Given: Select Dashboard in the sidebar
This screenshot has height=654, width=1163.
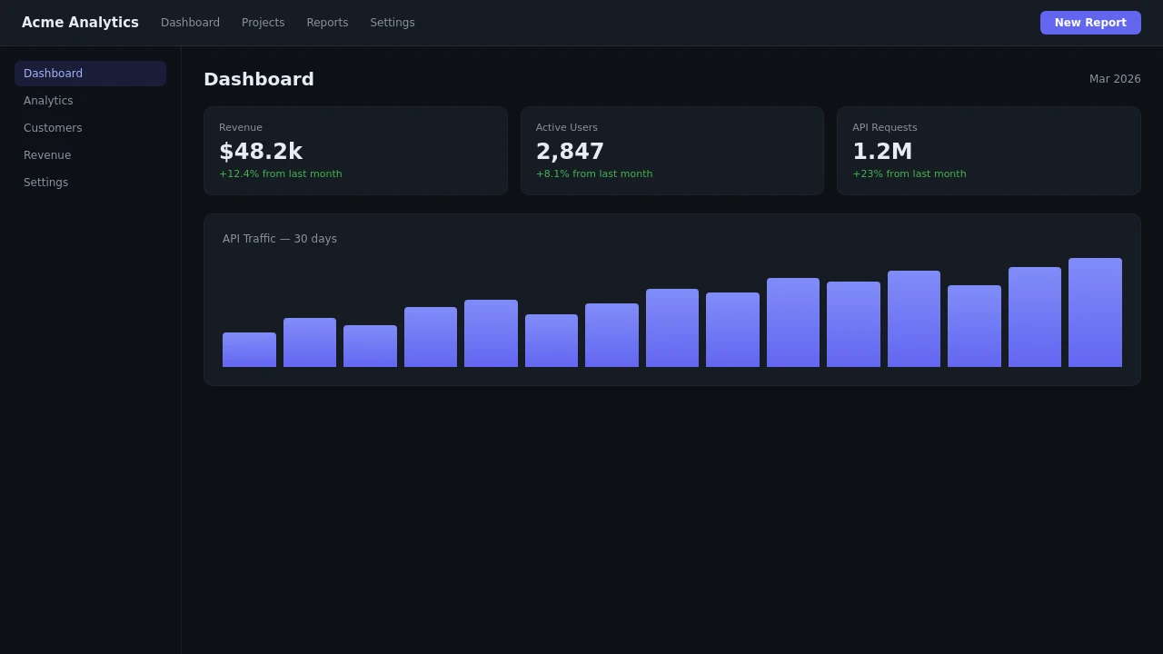Looking at the screenshot, I should pos(53,73).
